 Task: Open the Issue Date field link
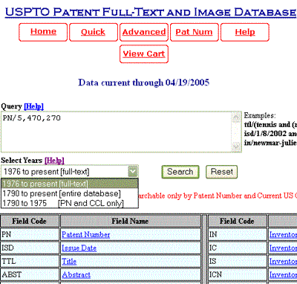pos(79,248)
